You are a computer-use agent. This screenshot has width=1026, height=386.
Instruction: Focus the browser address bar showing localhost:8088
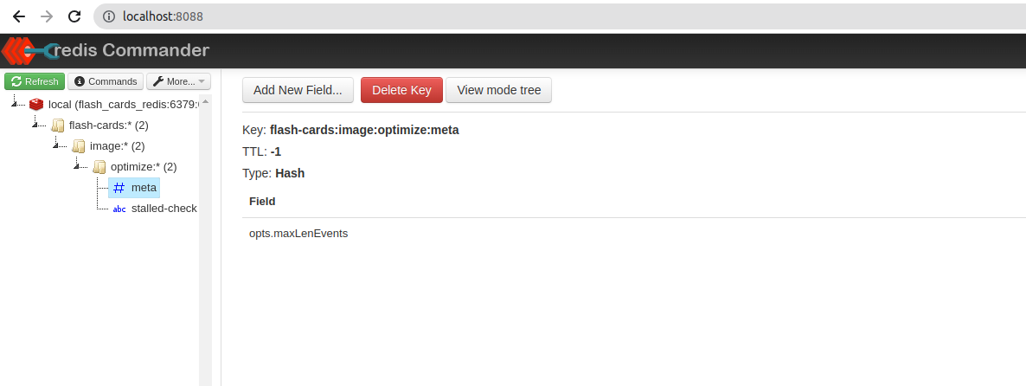coord(519,16)
